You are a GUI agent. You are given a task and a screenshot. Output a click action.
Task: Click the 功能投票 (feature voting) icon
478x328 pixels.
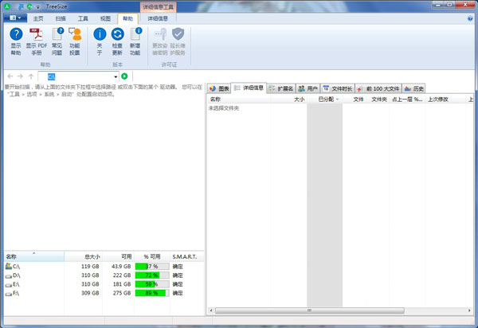tap(75, 34)
